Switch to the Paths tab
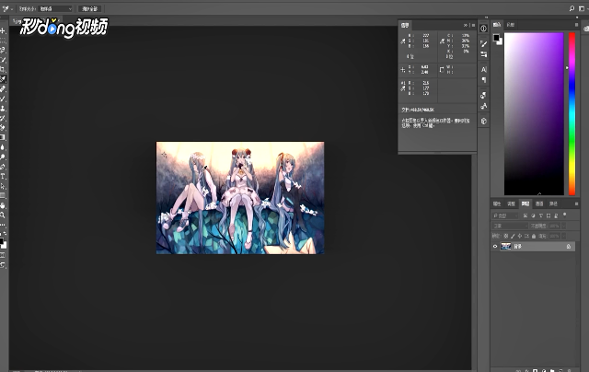Viewport: 589px width, 372px height. pyautogui.click(x=553, y=203)
